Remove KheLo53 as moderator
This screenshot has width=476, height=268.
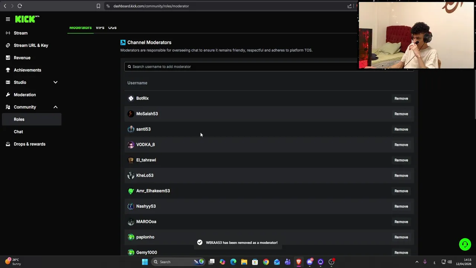[x=401, y=176]
